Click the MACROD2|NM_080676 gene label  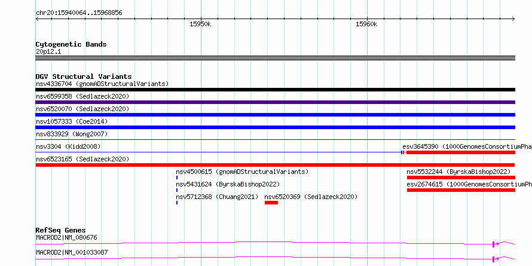coord(66,237)
